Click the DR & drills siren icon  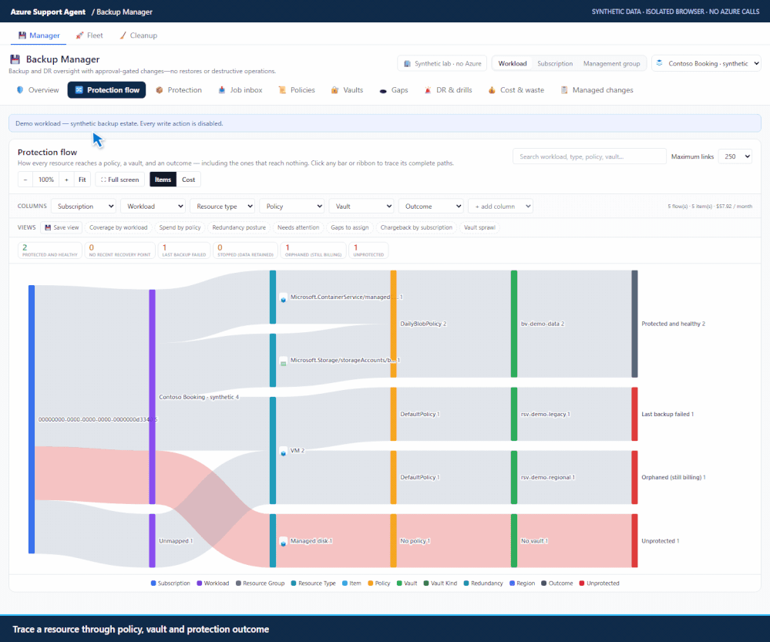428,90
